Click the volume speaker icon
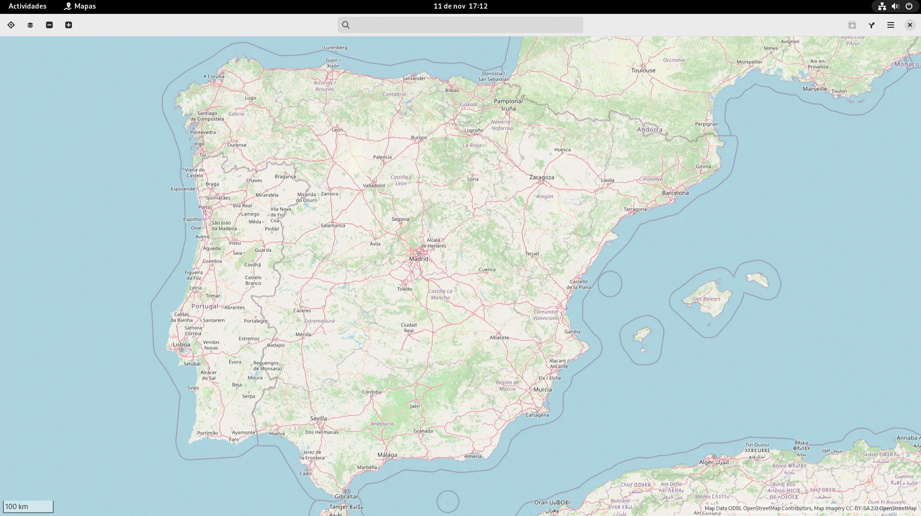921x516 pixels. tap(895, 6)
